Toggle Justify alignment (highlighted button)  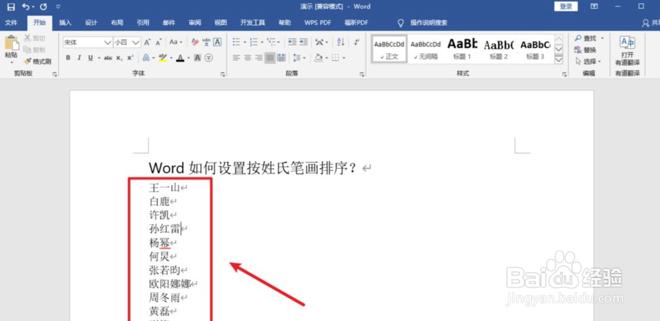click(270, 58)
